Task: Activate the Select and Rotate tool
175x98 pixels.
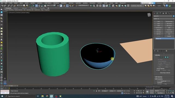Action: [x=39, y=6]
